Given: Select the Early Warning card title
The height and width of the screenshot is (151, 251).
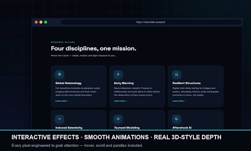Looking at the screenshot, I should [124, 83].
